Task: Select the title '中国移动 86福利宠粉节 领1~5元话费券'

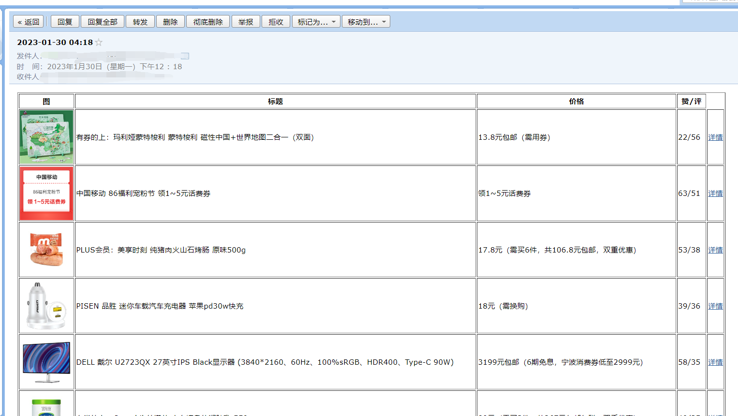Action: coord(143,193)
